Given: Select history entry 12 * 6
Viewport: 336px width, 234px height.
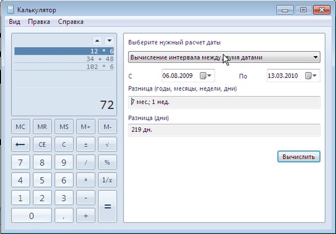Looking at the screenshot, I should [64, 51].
